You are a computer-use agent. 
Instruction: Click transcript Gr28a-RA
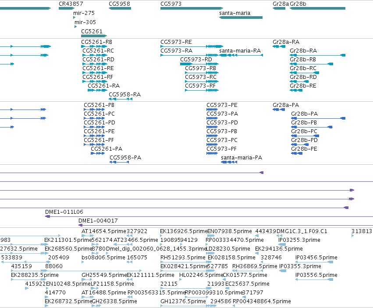(279, 46)
